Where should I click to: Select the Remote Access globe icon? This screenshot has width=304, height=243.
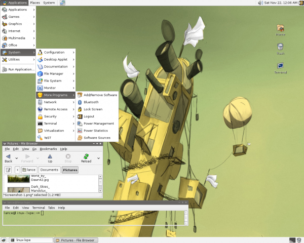coord(40,109)
